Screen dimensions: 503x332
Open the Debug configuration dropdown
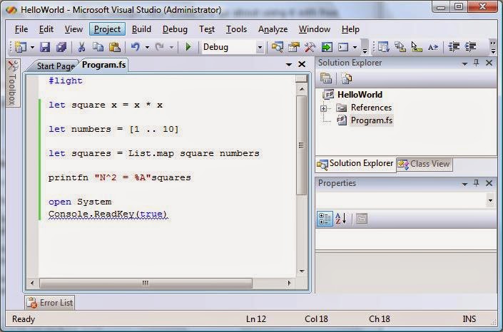[260, 48]
